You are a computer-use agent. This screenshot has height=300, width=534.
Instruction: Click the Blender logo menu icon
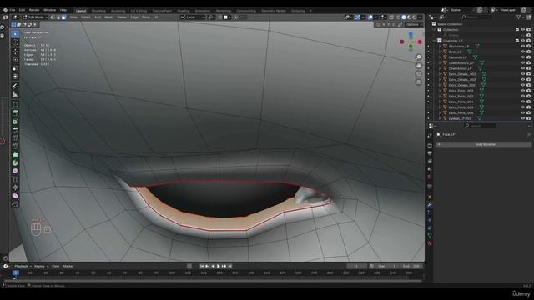(x=5, y=10)
